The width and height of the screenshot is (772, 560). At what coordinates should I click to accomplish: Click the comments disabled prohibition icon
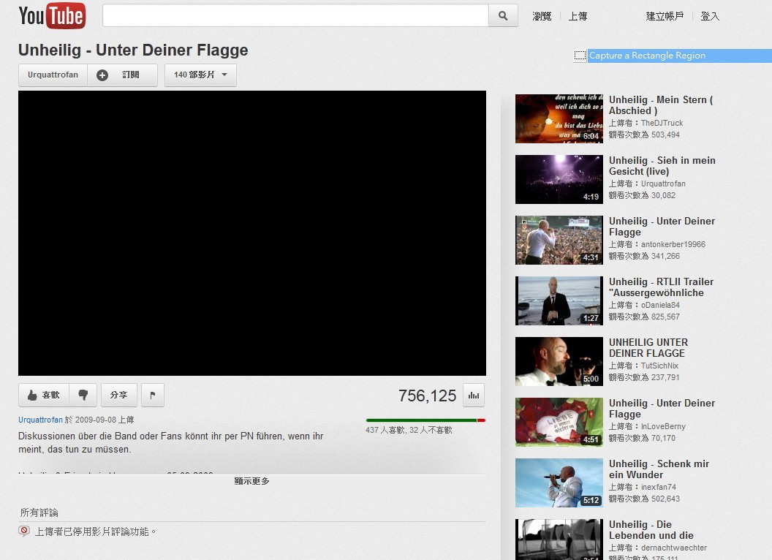[24, 531]
